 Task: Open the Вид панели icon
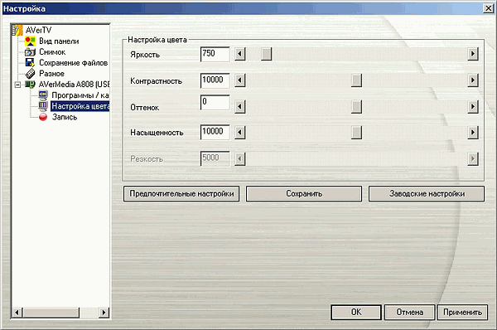30,41
